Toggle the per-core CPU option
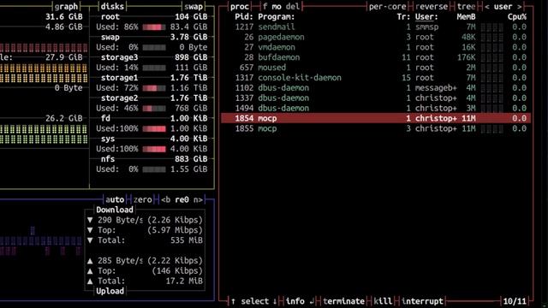This screenshot has height=308, width=548. (387, 7)
